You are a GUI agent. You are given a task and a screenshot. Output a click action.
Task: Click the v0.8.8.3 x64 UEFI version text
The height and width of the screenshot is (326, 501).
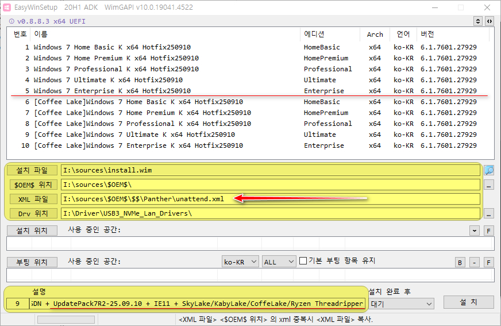(x=51, y=21)
